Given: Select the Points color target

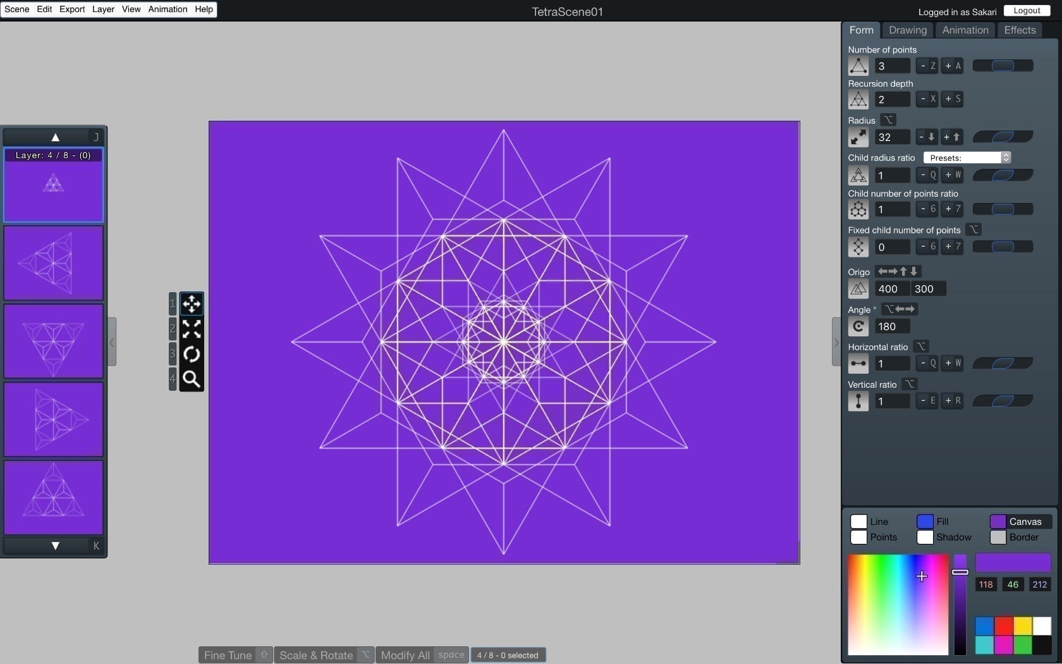Looking at the screenshot, I should (858, 537).
